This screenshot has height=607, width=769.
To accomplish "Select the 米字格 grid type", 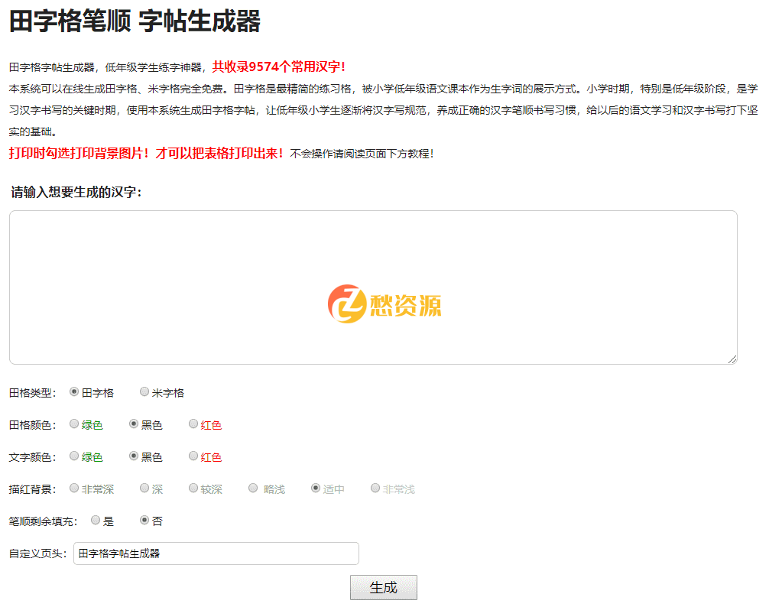I will click(x=144, y=391).
